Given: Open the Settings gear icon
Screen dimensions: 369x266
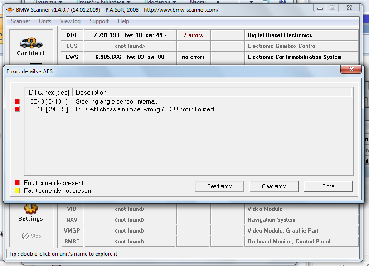Looking at the screenshot, I should 30,209.
